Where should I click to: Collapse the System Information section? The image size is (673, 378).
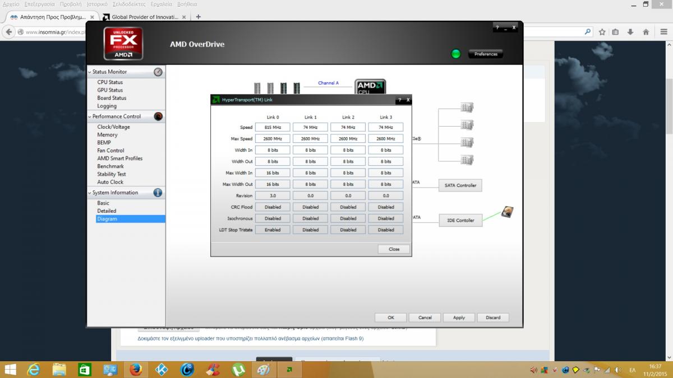click(x=90, y=193)
